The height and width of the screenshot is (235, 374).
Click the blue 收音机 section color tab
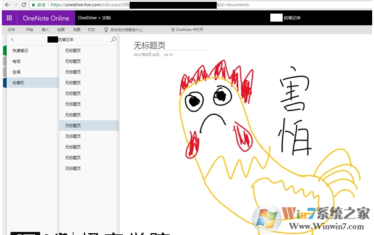(x=4, y=83)
